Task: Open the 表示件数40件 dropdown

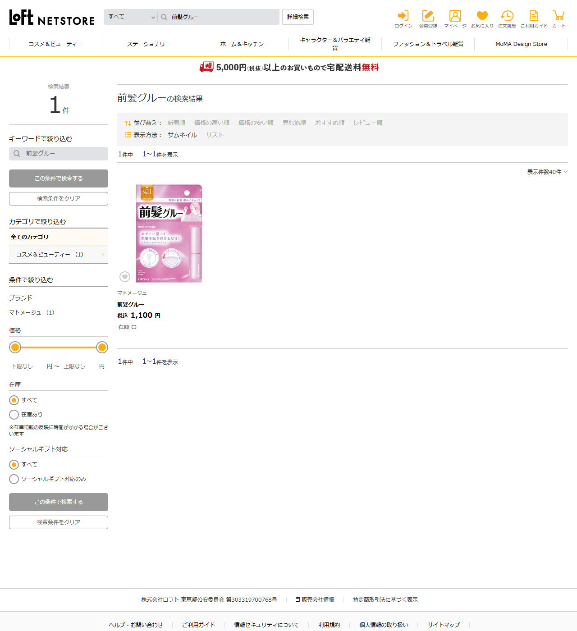Action: (x=547, y=172)
